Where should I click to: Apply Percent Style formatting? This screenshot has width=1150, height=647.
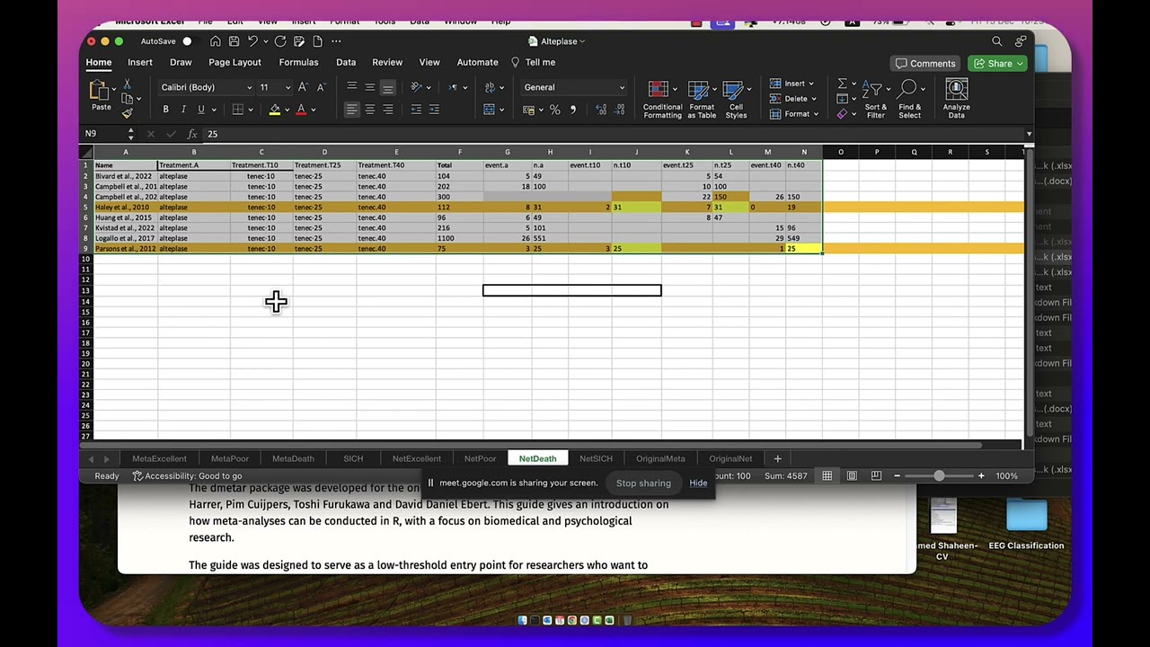(554, 110)
